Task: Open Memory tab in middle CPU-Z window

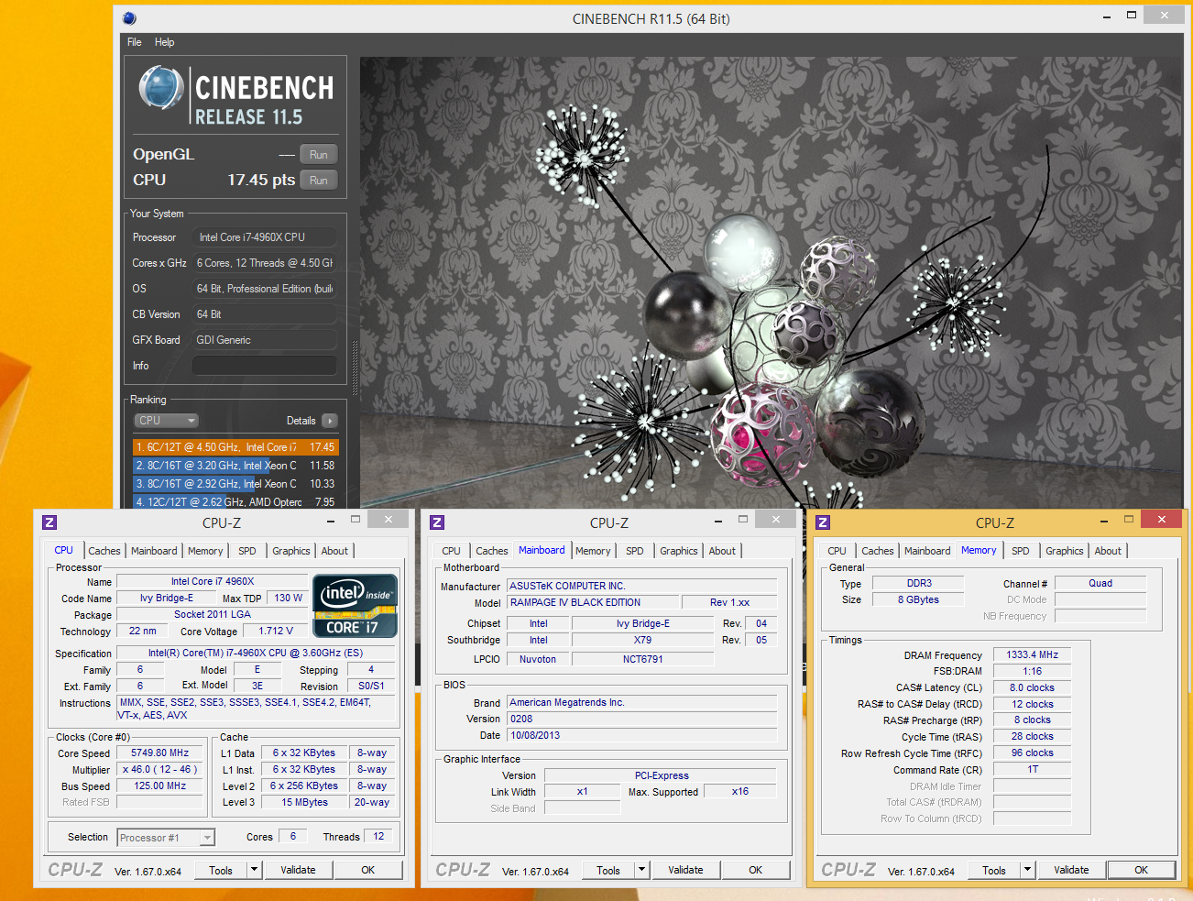Action: coord(593,551)
